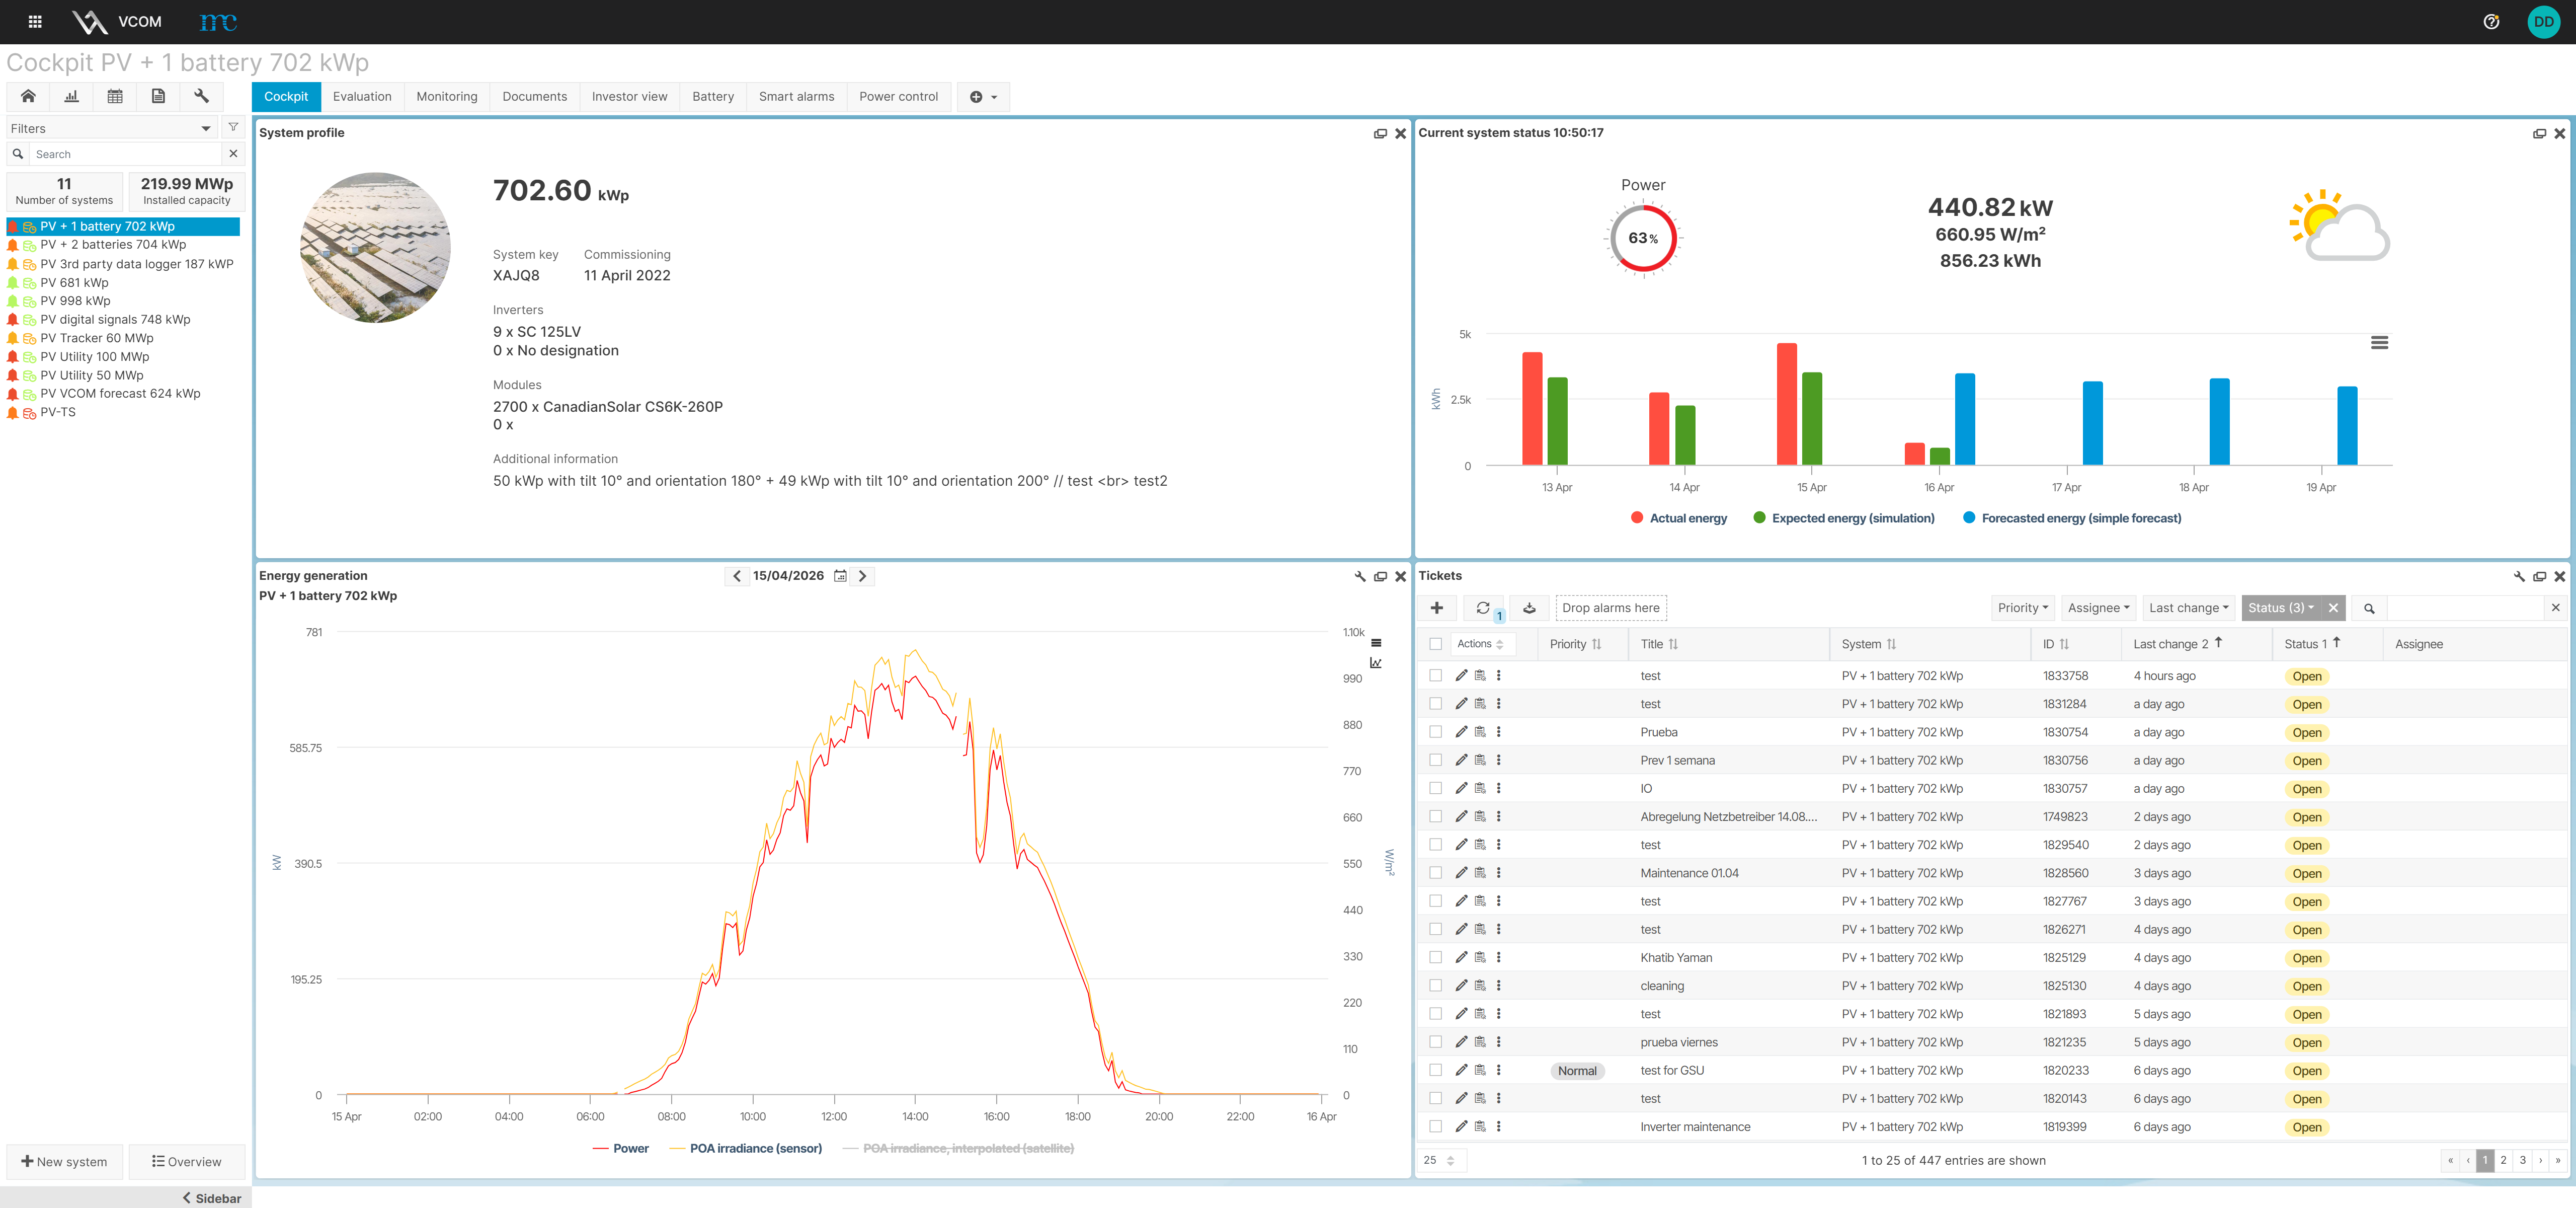Click the home icon in sidebar toolbar

[x=28, y=96]
